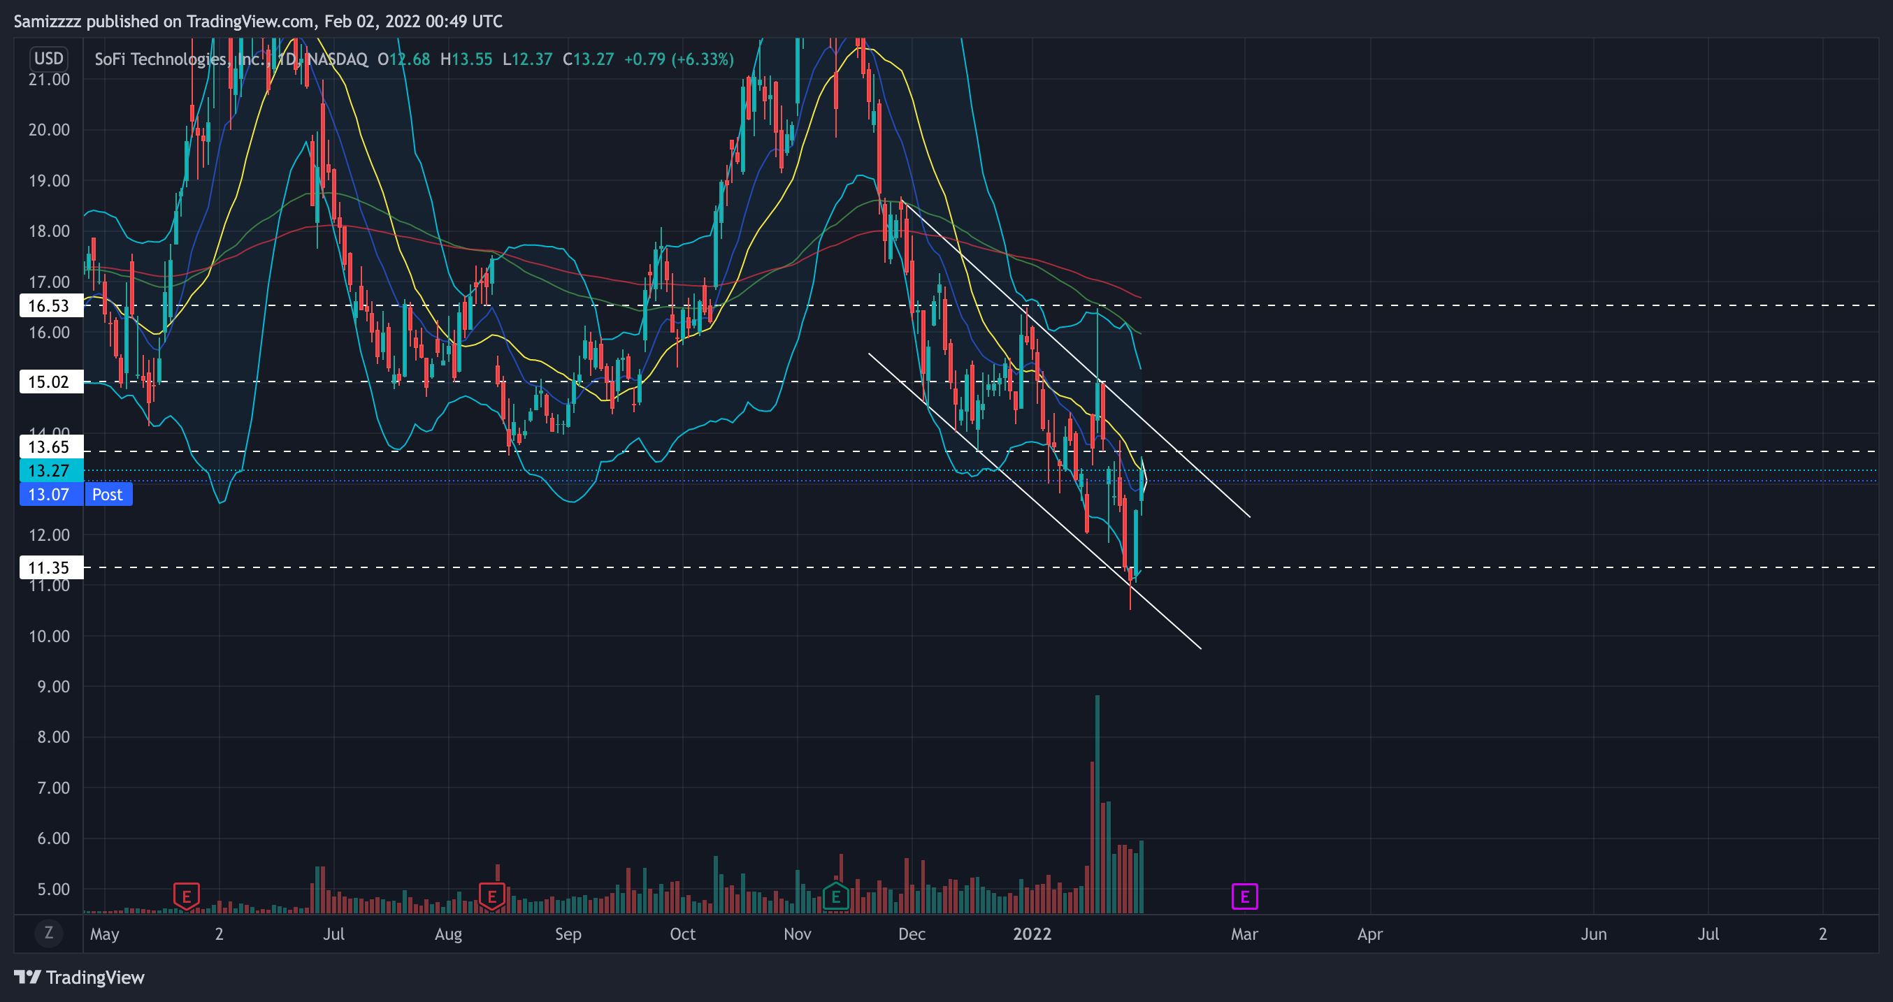Click the red earnings E marker in mid-August

491,896
